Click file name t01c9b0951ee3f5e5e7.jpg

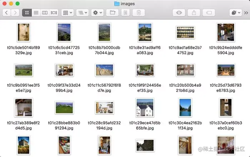pos(24,88)
